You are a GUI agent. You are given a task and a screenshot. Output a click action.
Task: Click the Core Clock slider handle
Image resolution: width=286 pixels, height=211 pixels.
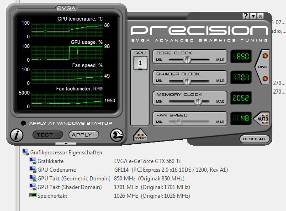tap(187, 60)
